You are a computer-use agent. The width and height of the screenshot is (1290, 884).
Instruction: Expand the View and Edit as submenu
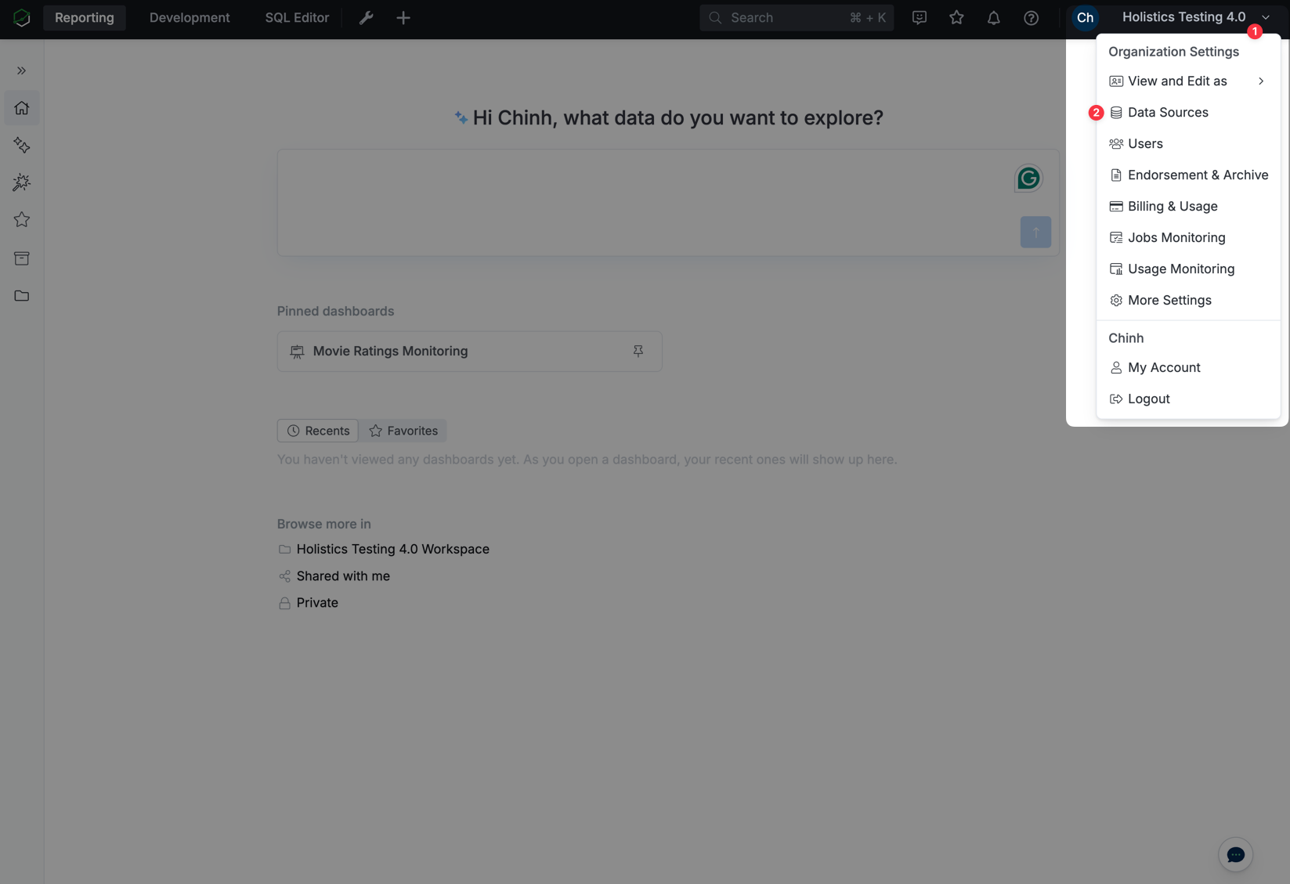click(1177, 81)
